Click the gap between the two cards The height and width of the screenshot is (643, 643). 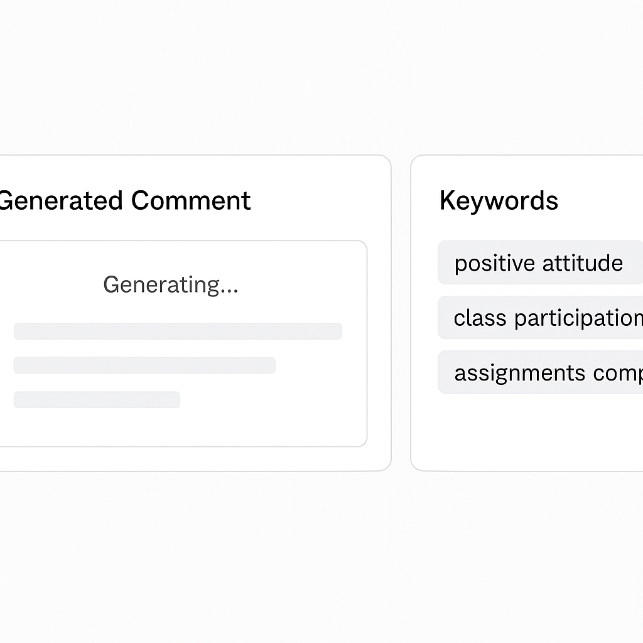click(401, 314)
